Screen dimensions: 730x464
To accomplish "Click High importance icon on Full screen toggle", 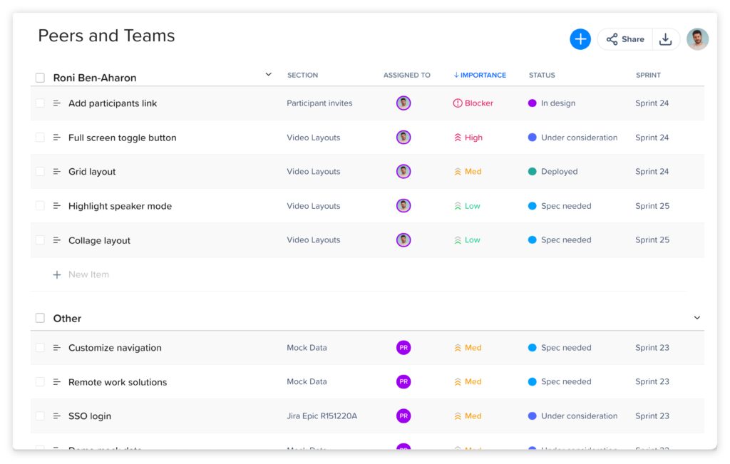I will coord(458,138).
